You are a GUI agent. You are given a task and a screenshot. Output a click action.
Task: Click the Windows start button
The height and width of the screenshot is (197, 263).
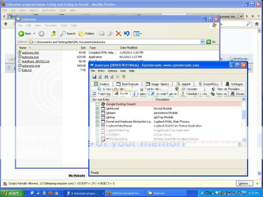pos(12,193)
